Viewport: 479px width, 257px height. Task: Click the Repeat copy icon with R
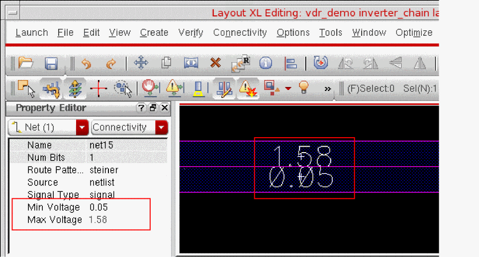coord(240,63)
